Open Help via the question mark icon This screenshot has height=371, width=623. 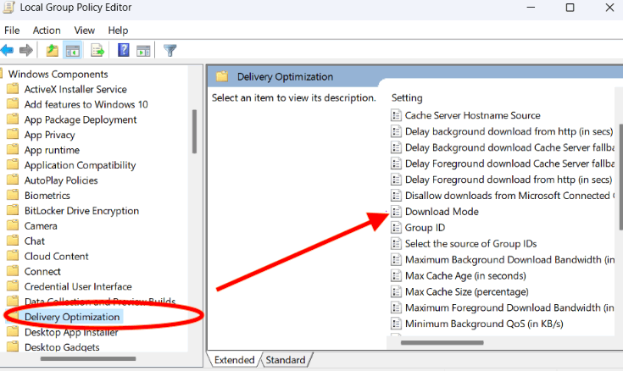[x=124, y=50]
